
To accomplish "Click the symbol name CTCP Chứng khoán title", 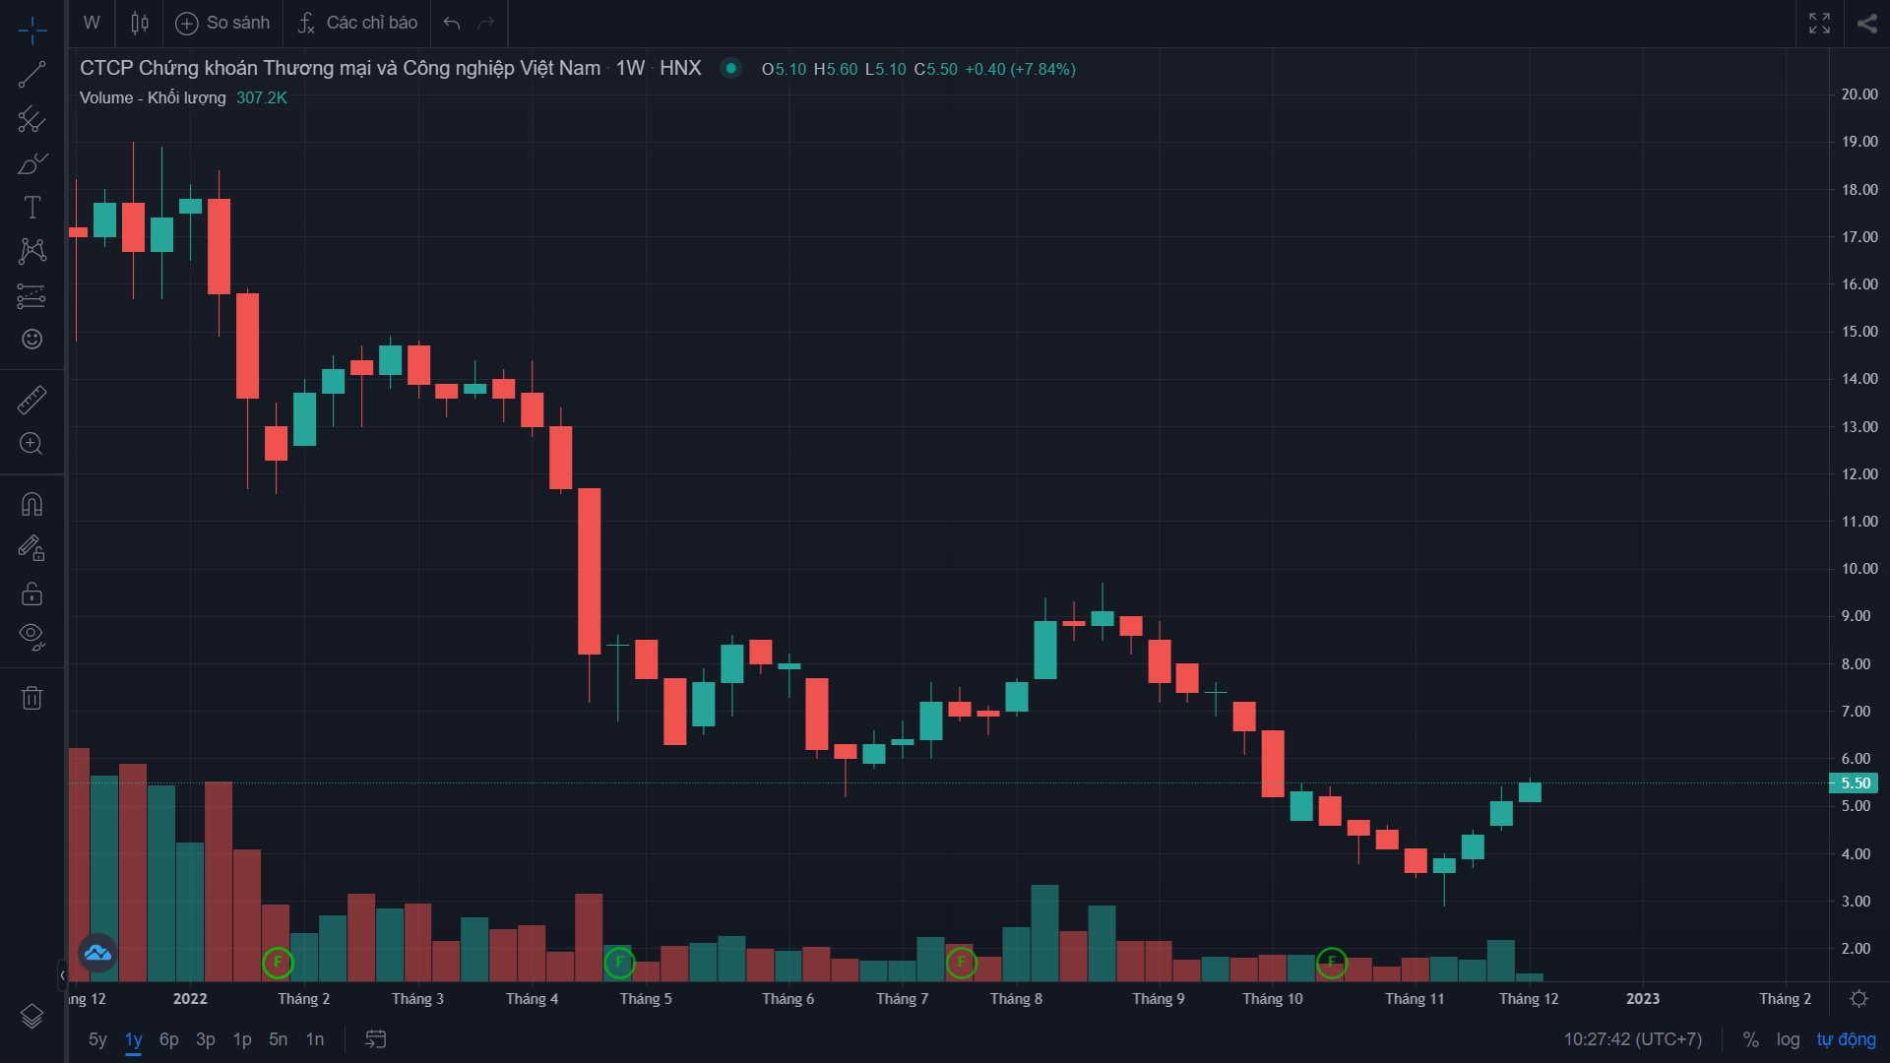I will point(340,68).
